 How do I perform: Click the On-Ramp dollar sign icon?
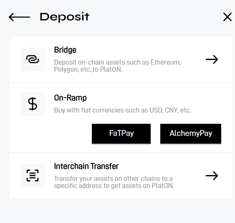33,104
